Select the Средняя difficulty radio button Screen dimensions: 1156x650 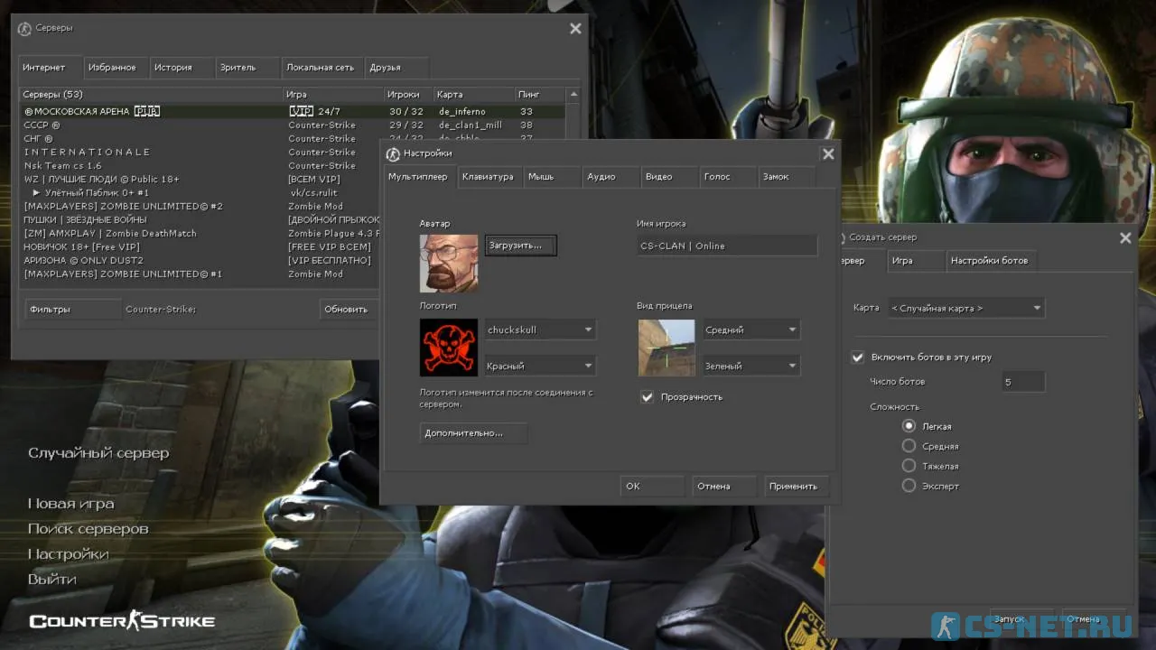point(909,446)
